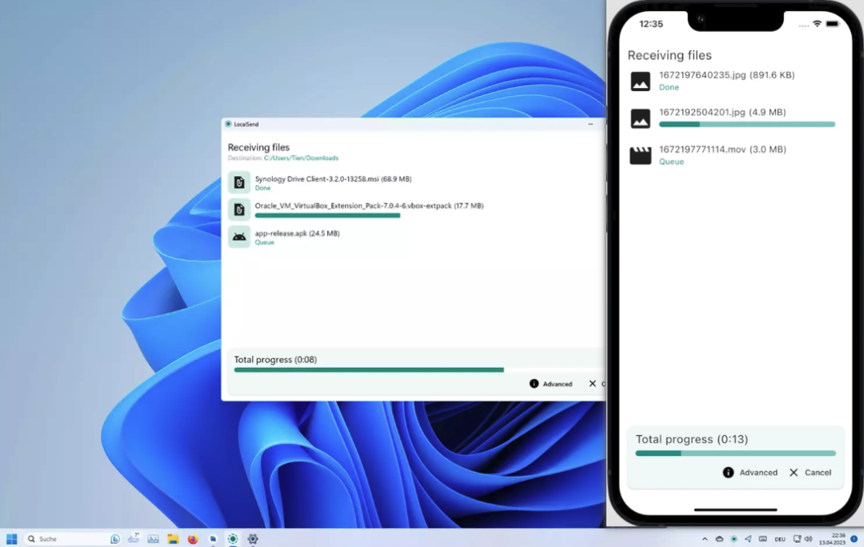The image size is (864, 547).
Task: Tap the Queue status under the .mov file
Action: [671, 162]
